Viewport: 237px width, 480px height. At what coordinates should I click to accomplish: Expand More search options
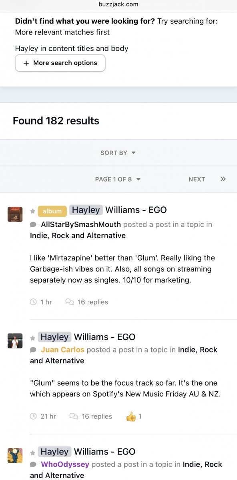coord(60,63)
